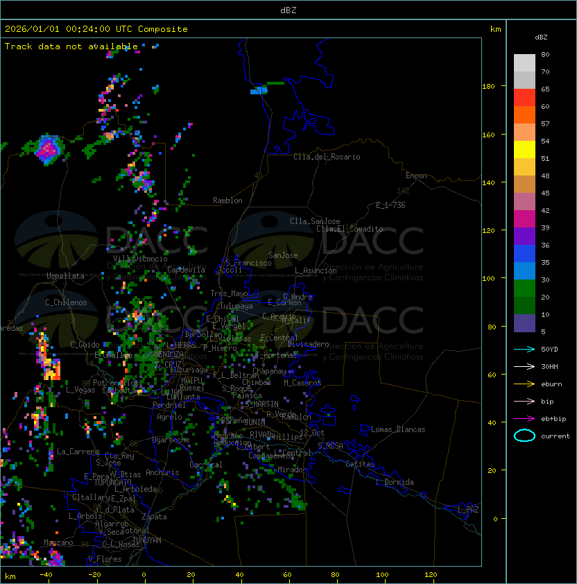Click the 30HM white arrow legend icon

tap(524, 366)
